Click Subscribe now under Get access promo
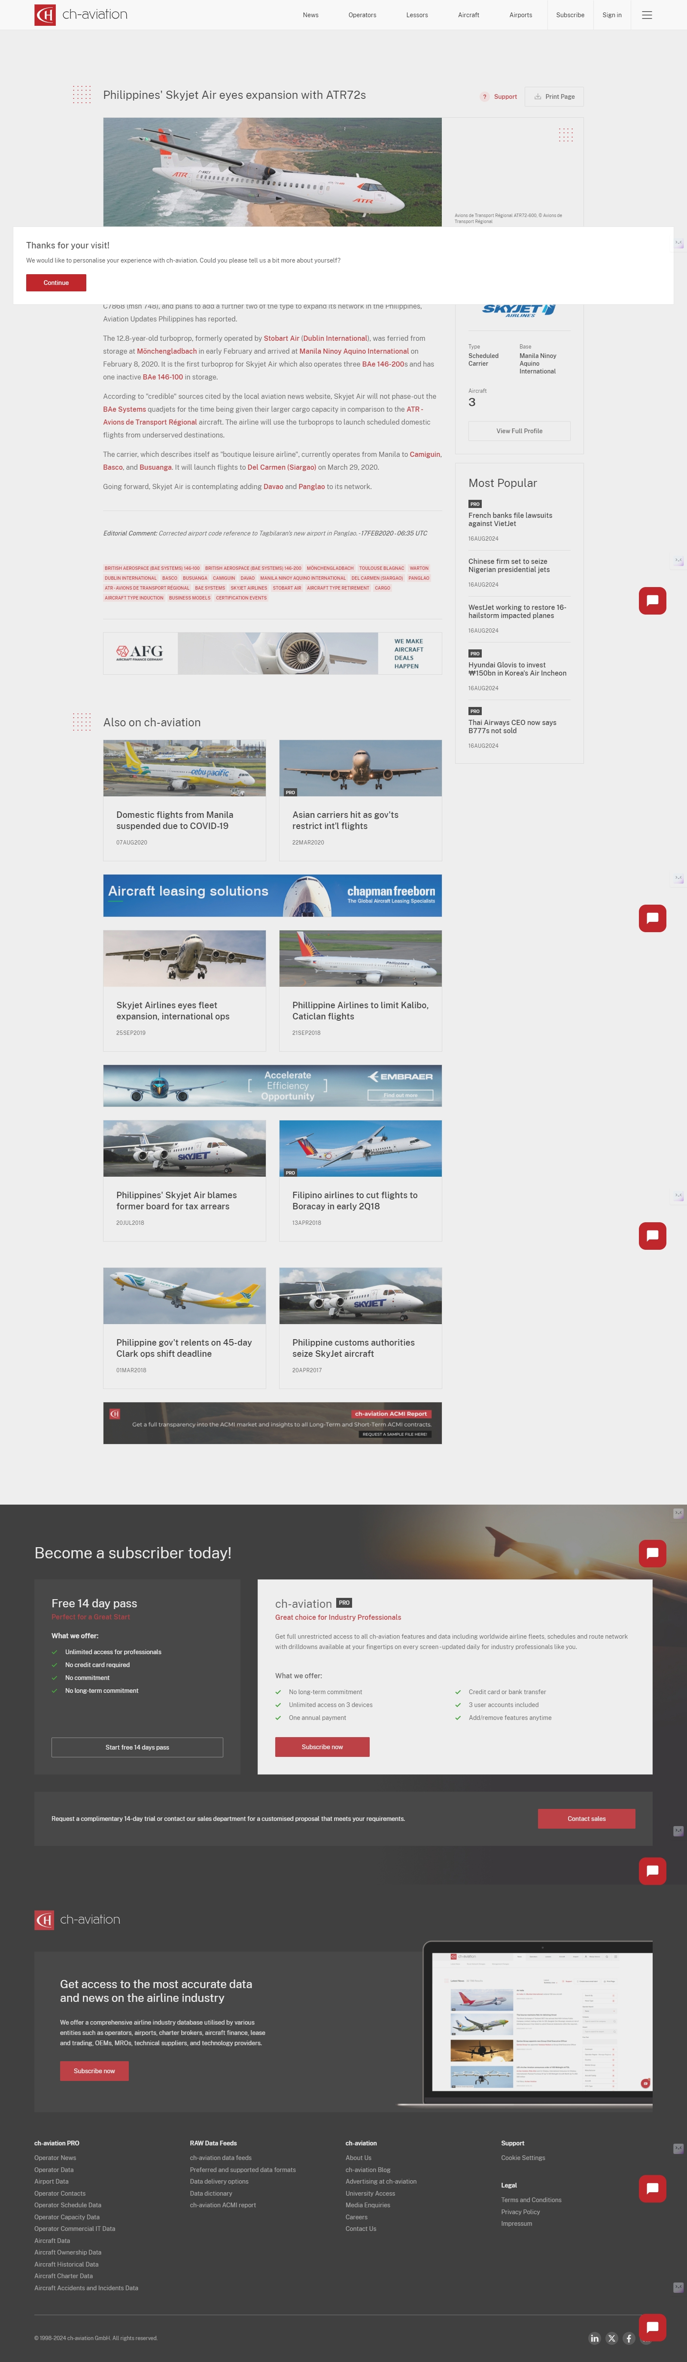687x2362 pixels. pos(94,2071)
